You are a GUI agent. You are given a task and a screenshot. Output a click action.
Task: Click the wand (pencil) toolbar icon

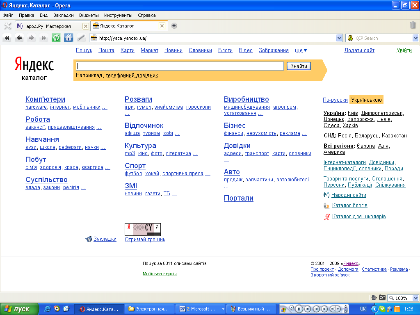point(81,38)
